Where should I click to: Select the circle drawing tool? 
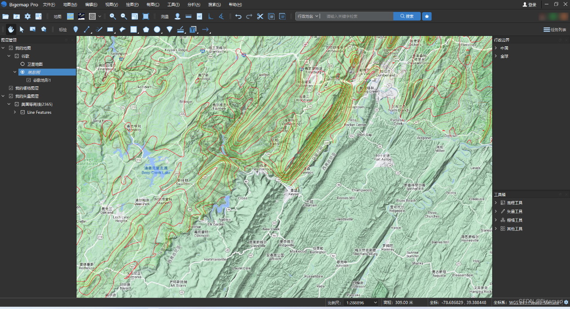[x=157, y=30]
